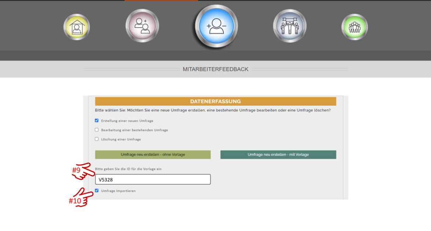
Task: Select the Vorlage ID input containing V5328
Action: click(153, 179)
